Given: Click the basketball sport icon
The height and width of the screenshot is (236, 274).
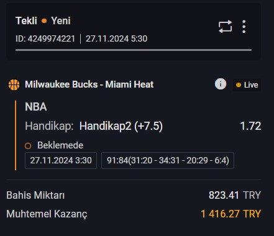Looking at the screenshot, I should pyautogui.click(x=14, y=84).
